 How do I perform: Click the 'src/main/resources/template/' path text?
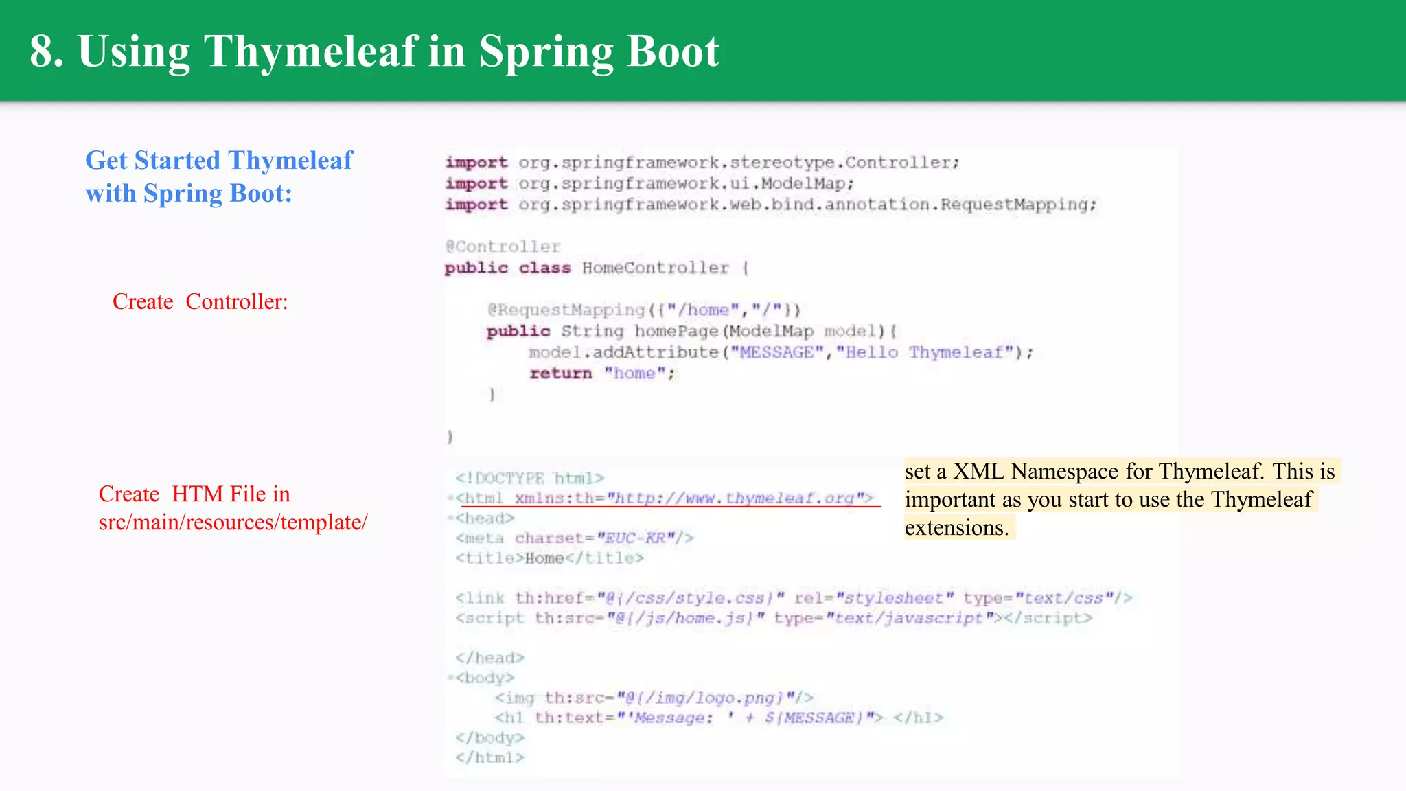[233, 523]
